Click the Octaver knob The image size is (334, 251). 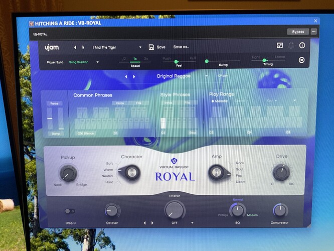112,211
